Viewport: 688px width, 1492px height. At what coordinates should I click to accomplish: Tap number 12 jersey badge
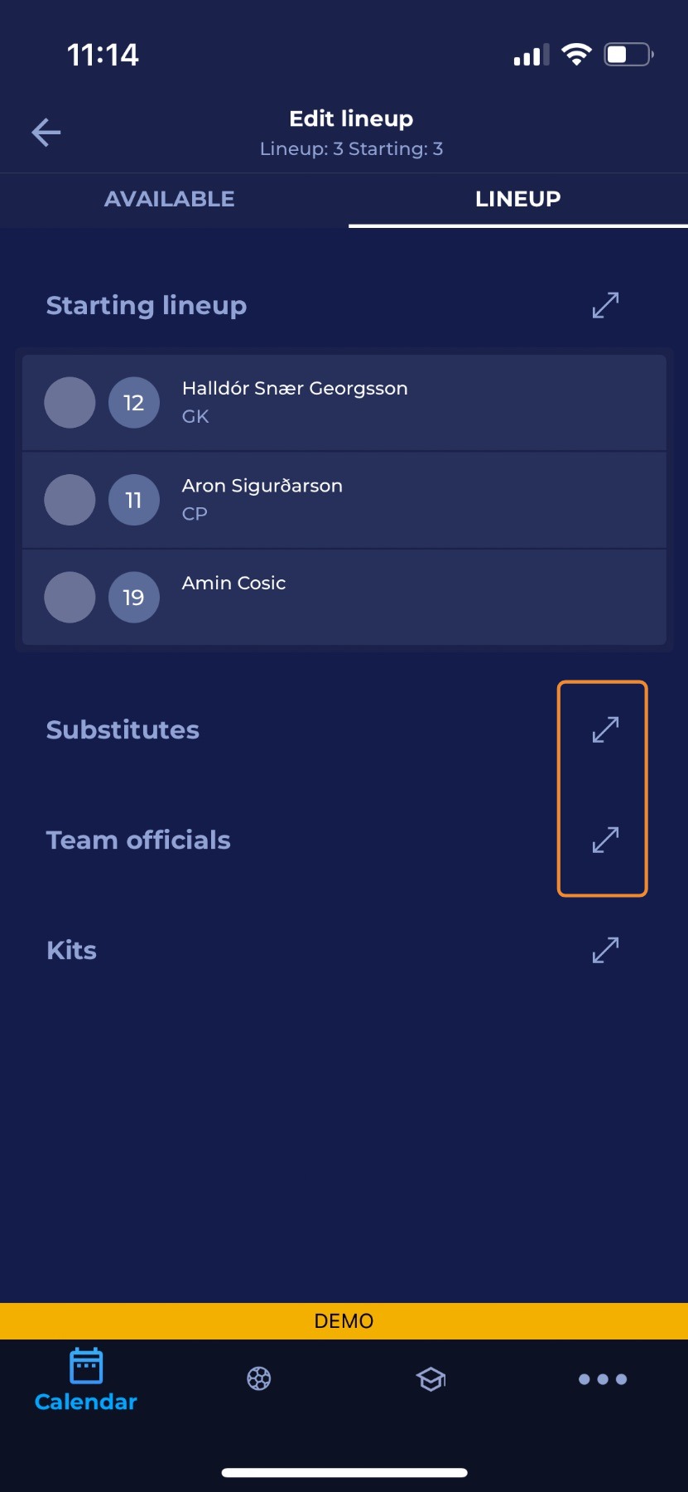[134, 403]
